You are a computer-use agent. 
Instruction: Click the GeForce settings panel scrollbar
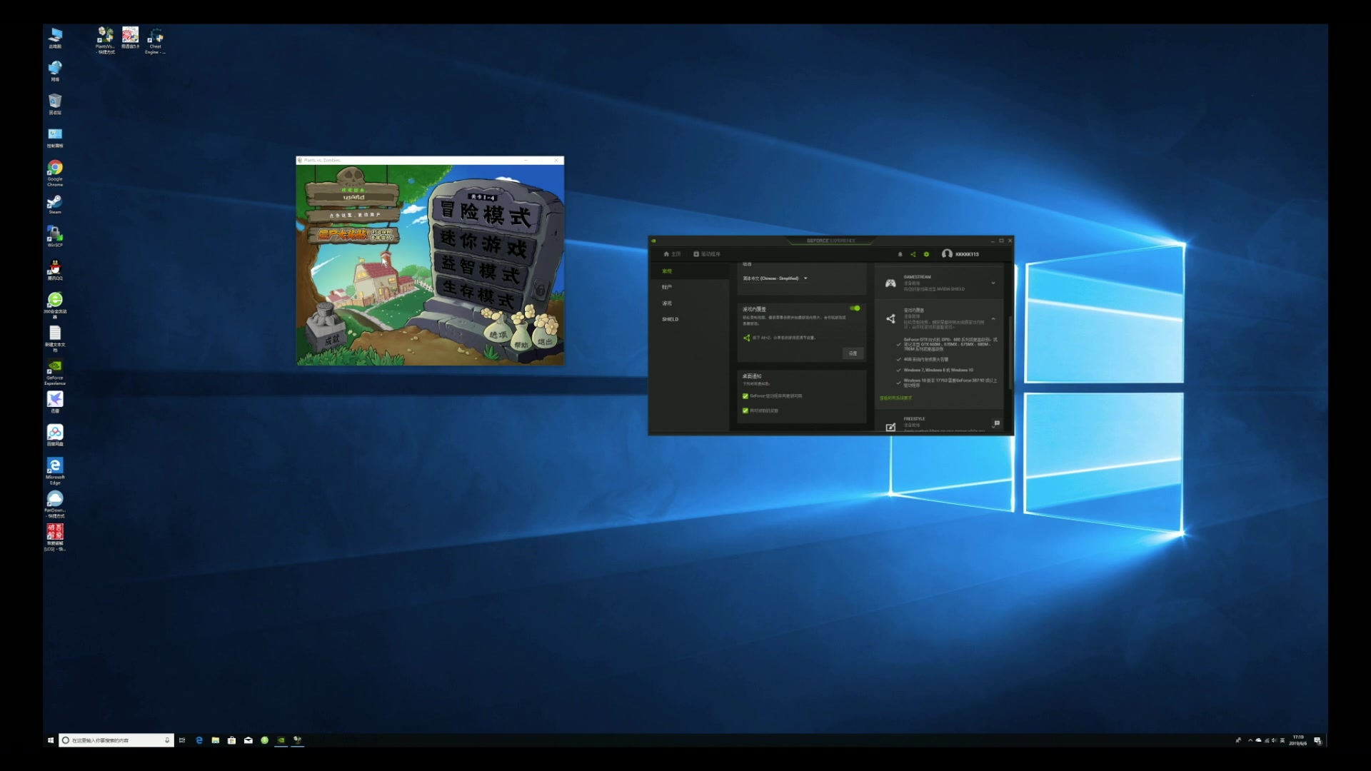1010,353
